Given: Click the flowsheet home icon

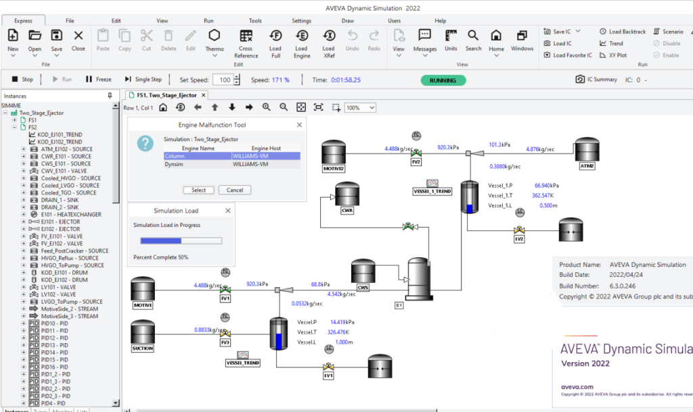Looking at the screenshot, I should [x=163, y=107].
